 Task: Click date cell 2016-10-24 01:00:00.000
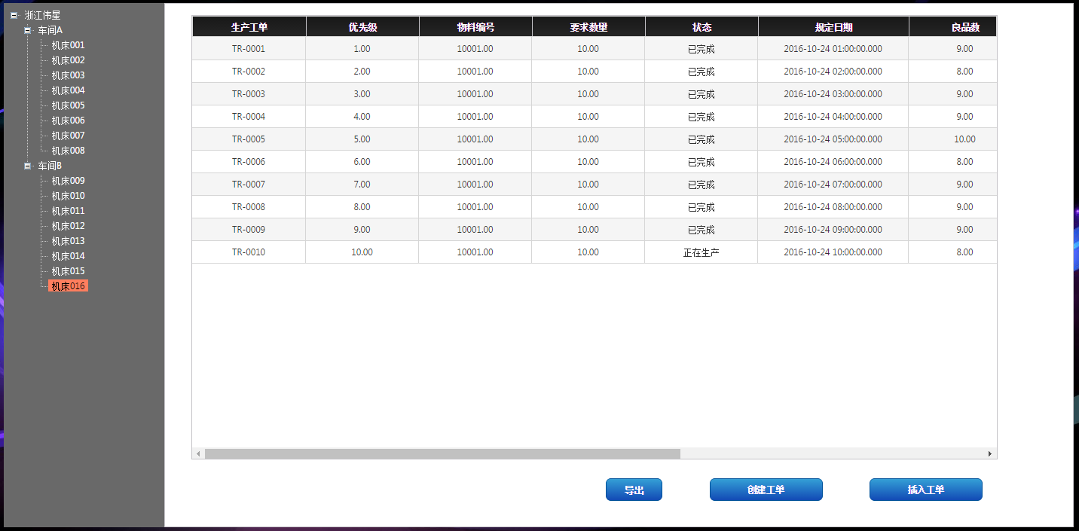pos(833,49)
